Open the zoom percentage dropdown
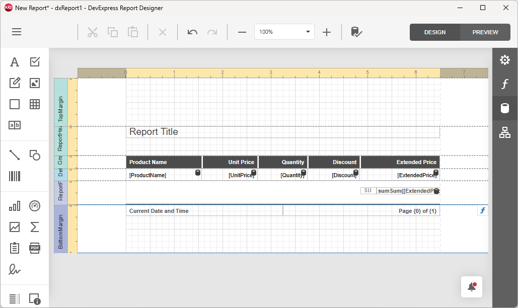The image size is (518, 308). coord(307,32)
